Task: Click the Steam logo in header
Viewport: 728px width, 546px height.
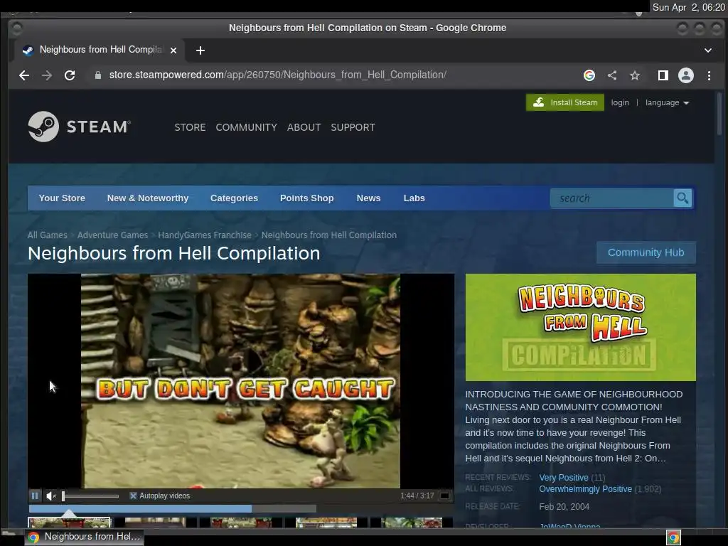Action: [80, 127]
